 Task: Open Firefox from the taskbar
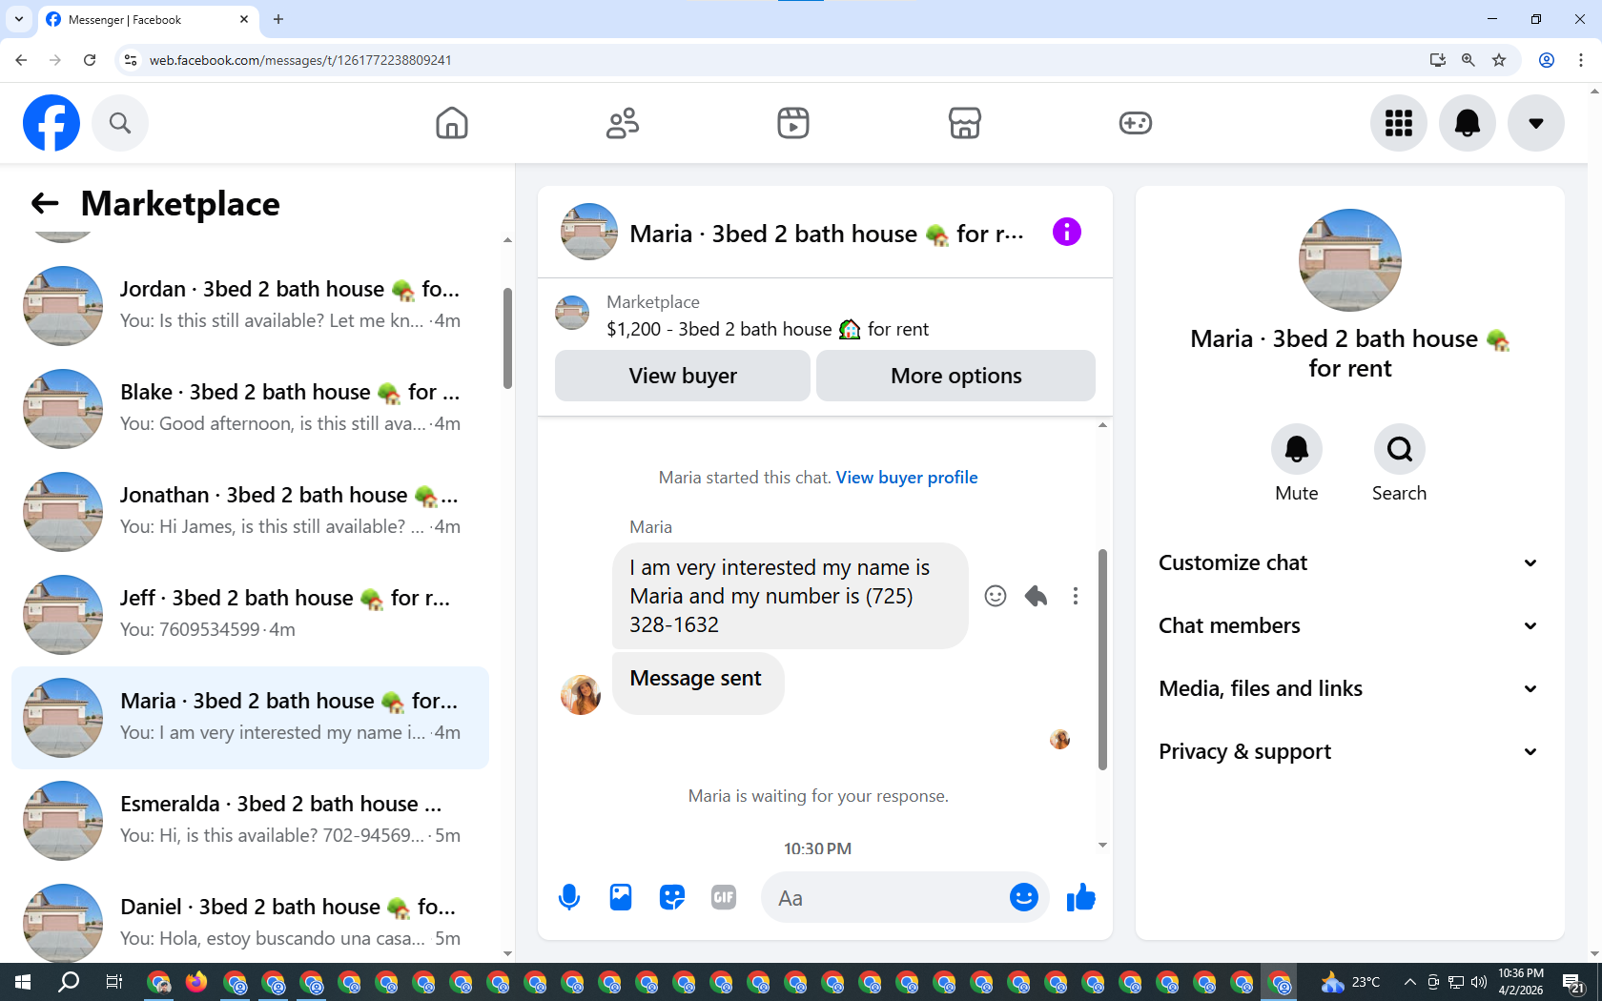click(196, 982)
